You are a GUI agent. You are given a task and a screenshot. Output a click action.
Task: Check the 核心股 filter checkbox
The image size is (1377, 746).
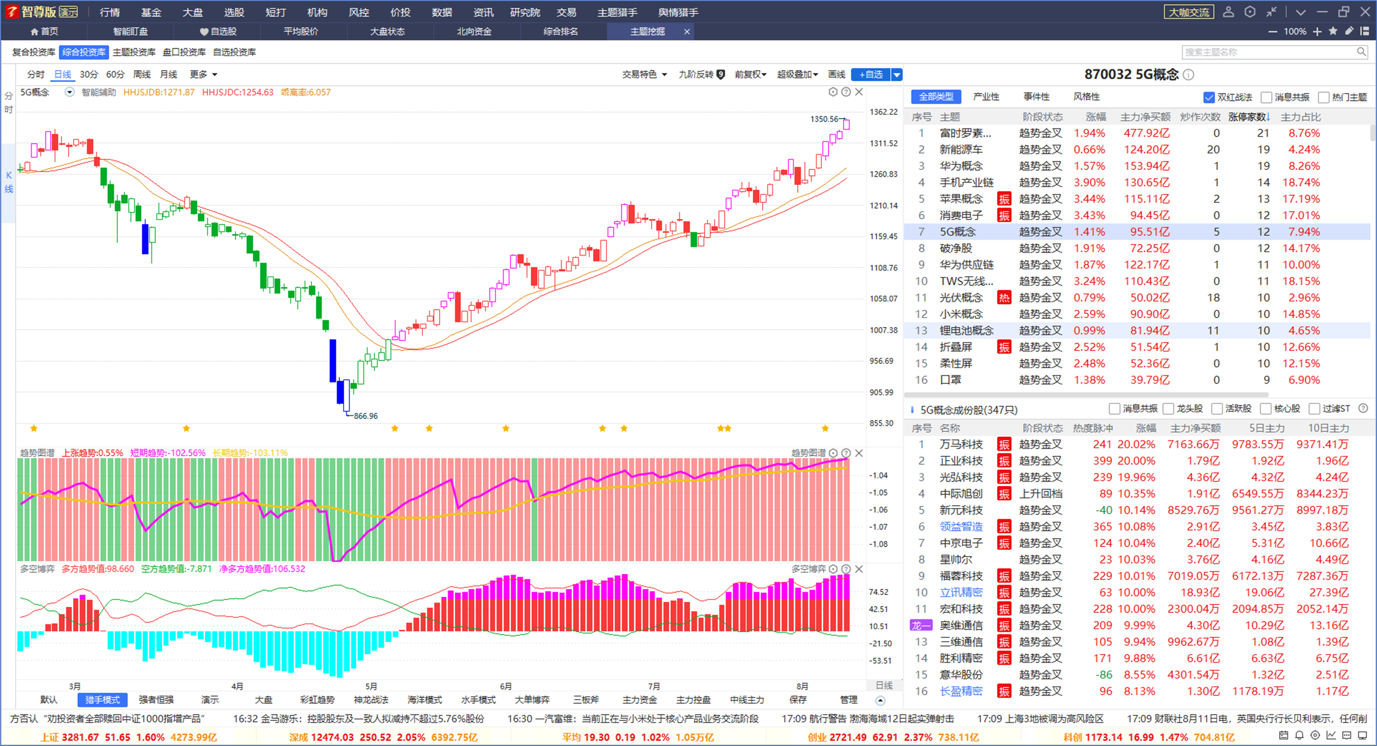point(1265,409)
